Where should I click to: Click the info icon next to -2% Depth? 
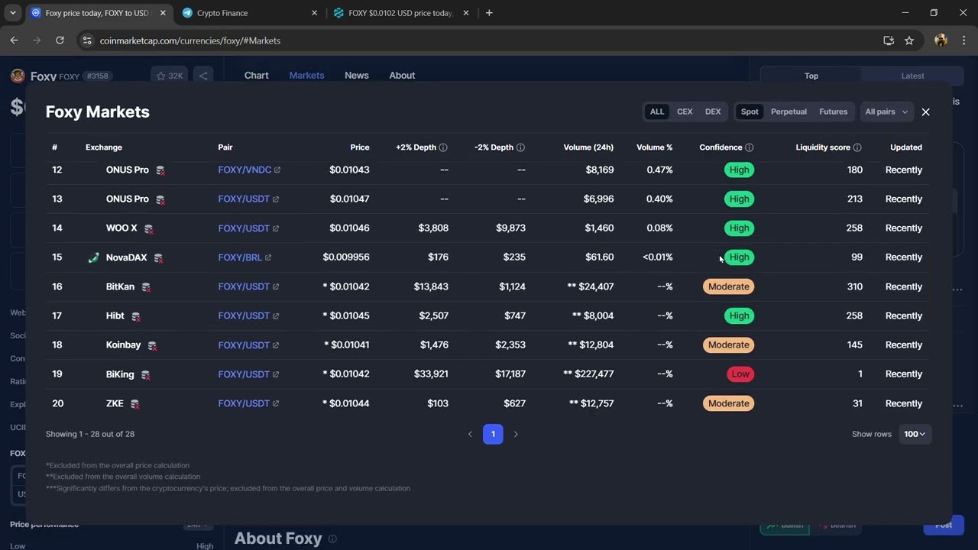(520, 147)
